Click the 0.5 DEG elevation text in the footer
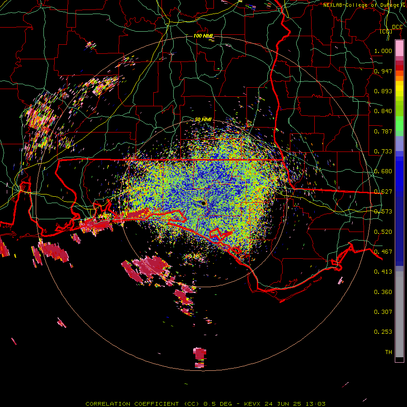 218,404
